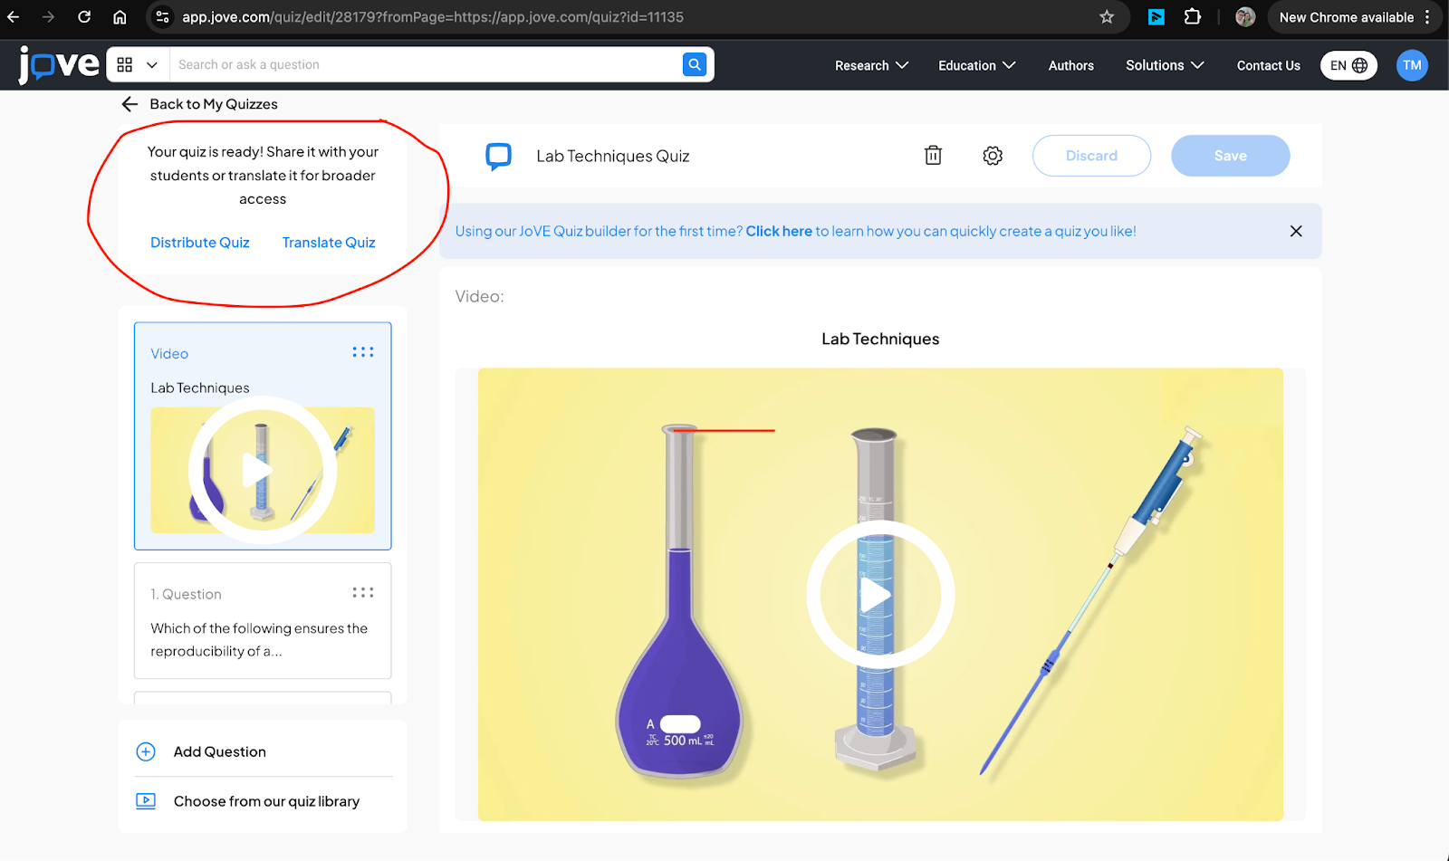Click the Distribute Quiz link

click(200, 243)
